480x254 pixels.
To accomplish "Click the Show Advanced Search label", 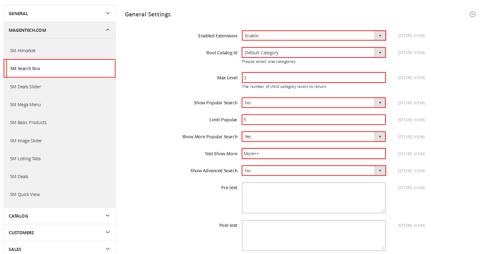I will (x=214, y=171).
